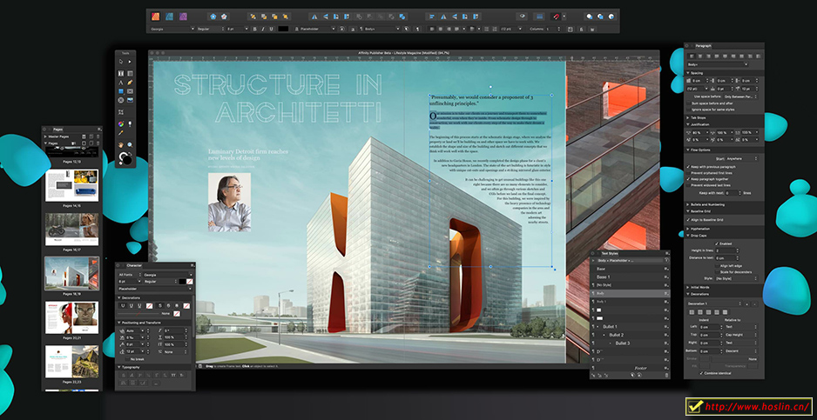This screenshot has height=420, width=817.
Task: Enable Sum space before and after
Action: [x=688, y=103]
